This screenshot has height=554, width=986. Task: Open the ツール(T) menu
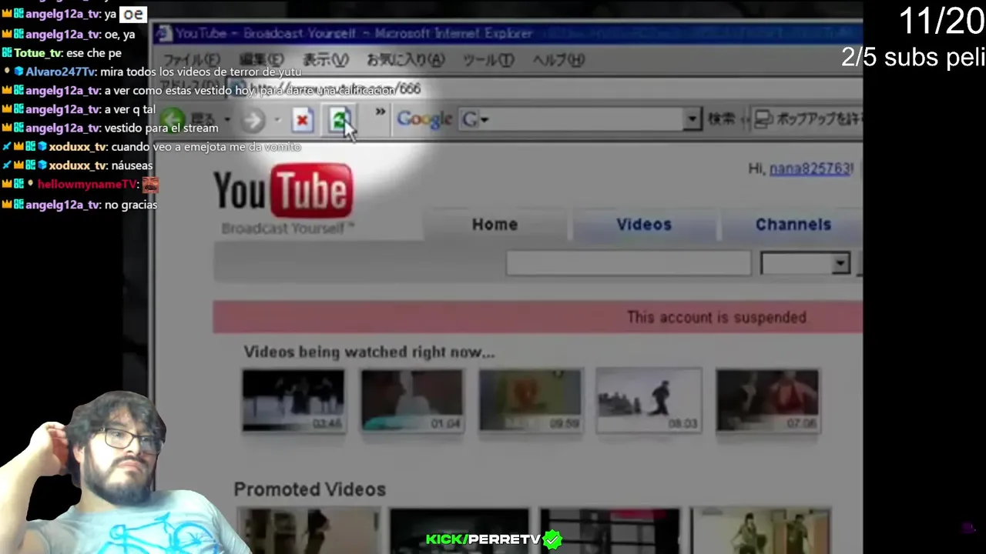[x=488, y=60]
